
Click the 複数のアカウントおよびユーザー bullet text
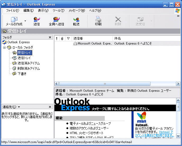89,128
